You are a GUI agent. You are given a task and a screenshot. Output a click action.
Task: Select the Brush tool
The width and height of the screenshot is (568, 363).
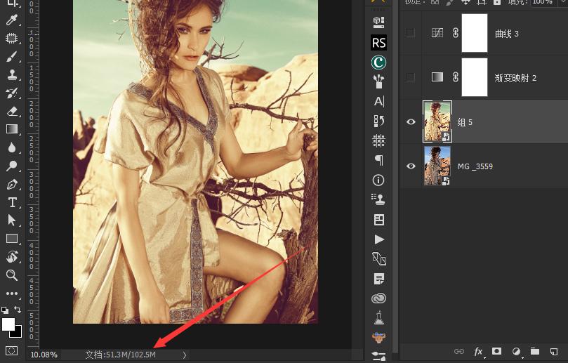(12, 57)
